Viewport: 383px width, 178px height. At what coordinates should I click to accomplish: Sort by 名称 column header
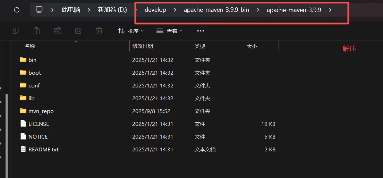[x=30, y=46]
